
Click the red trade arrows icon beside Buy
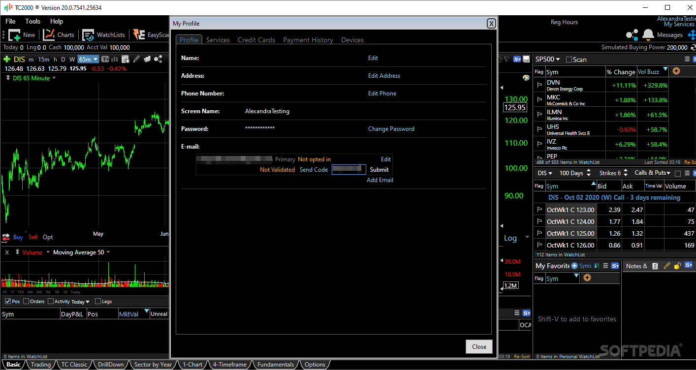tap(6, 237)
